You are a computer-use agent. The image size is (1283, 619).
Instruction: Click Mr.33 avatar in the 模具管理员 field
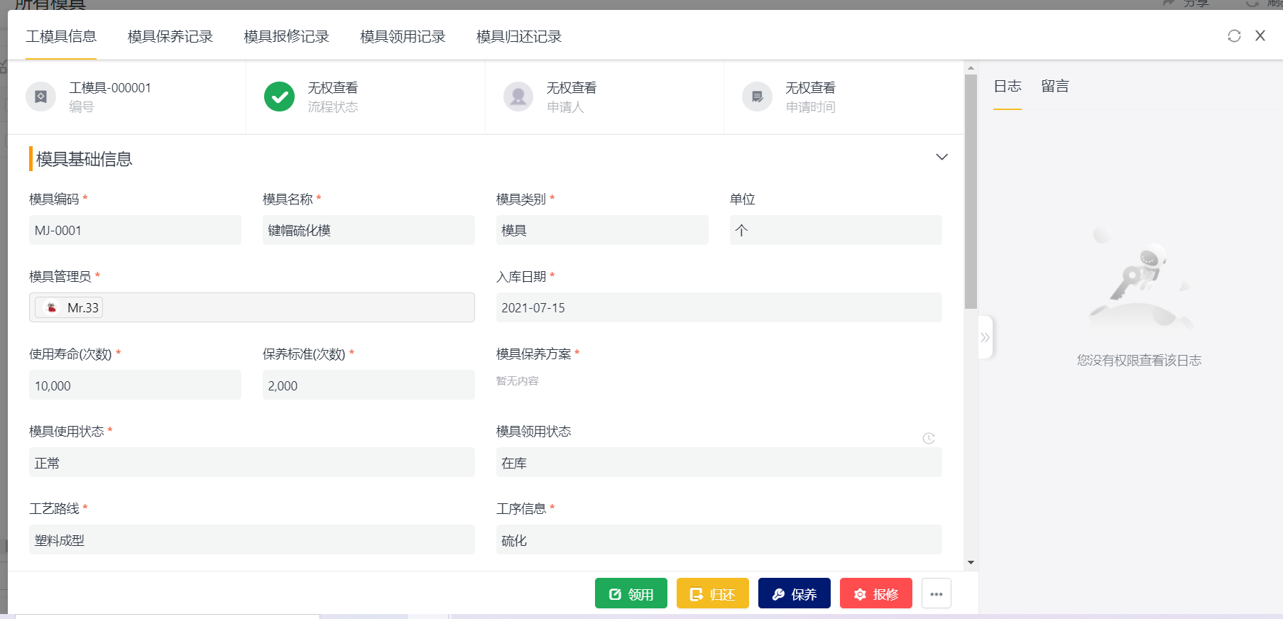52,307
